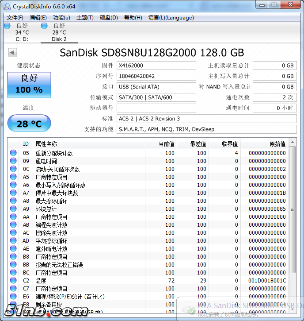Select the Disk 2 status orb

(44, 26)
